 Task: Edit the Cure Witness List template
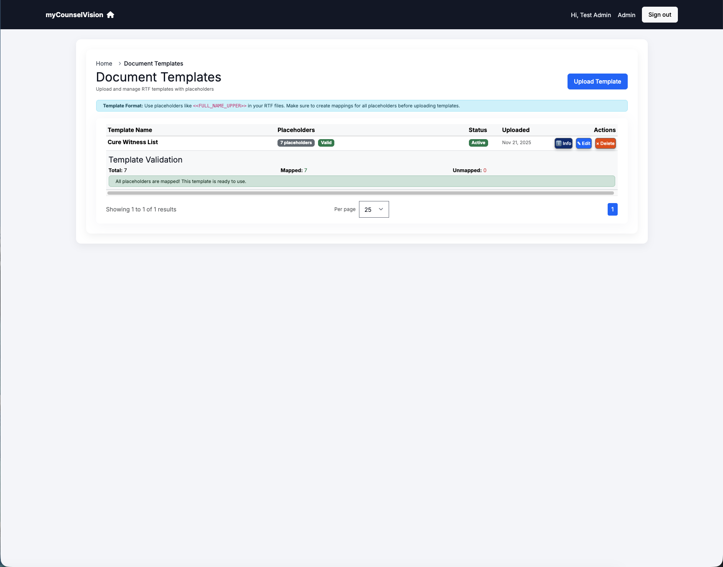click(583, 143)
